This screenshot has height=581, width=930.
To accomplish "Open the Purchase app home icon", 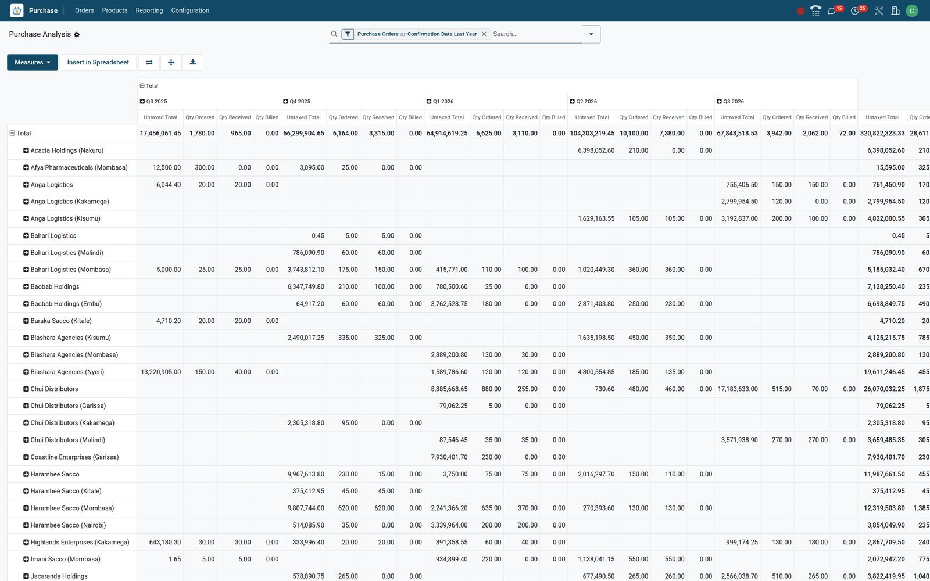I will (x=17, y=10).
